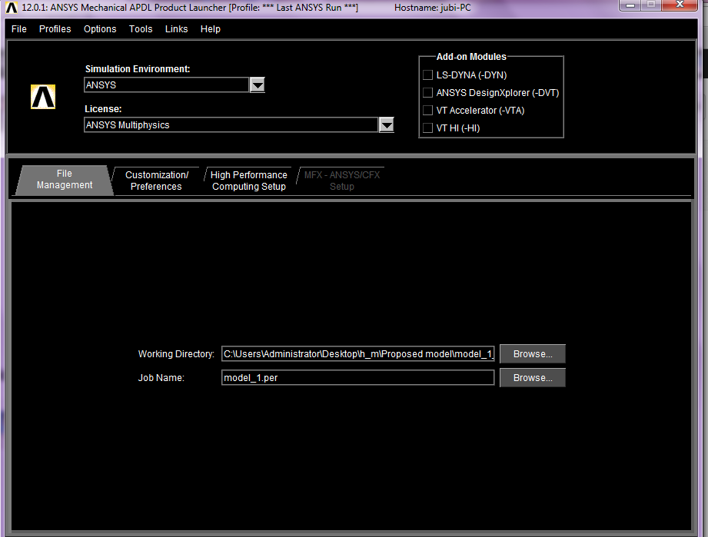Screen dimensions: 708x537
Task: Open the Profiles menu
Action: (55, 29)
